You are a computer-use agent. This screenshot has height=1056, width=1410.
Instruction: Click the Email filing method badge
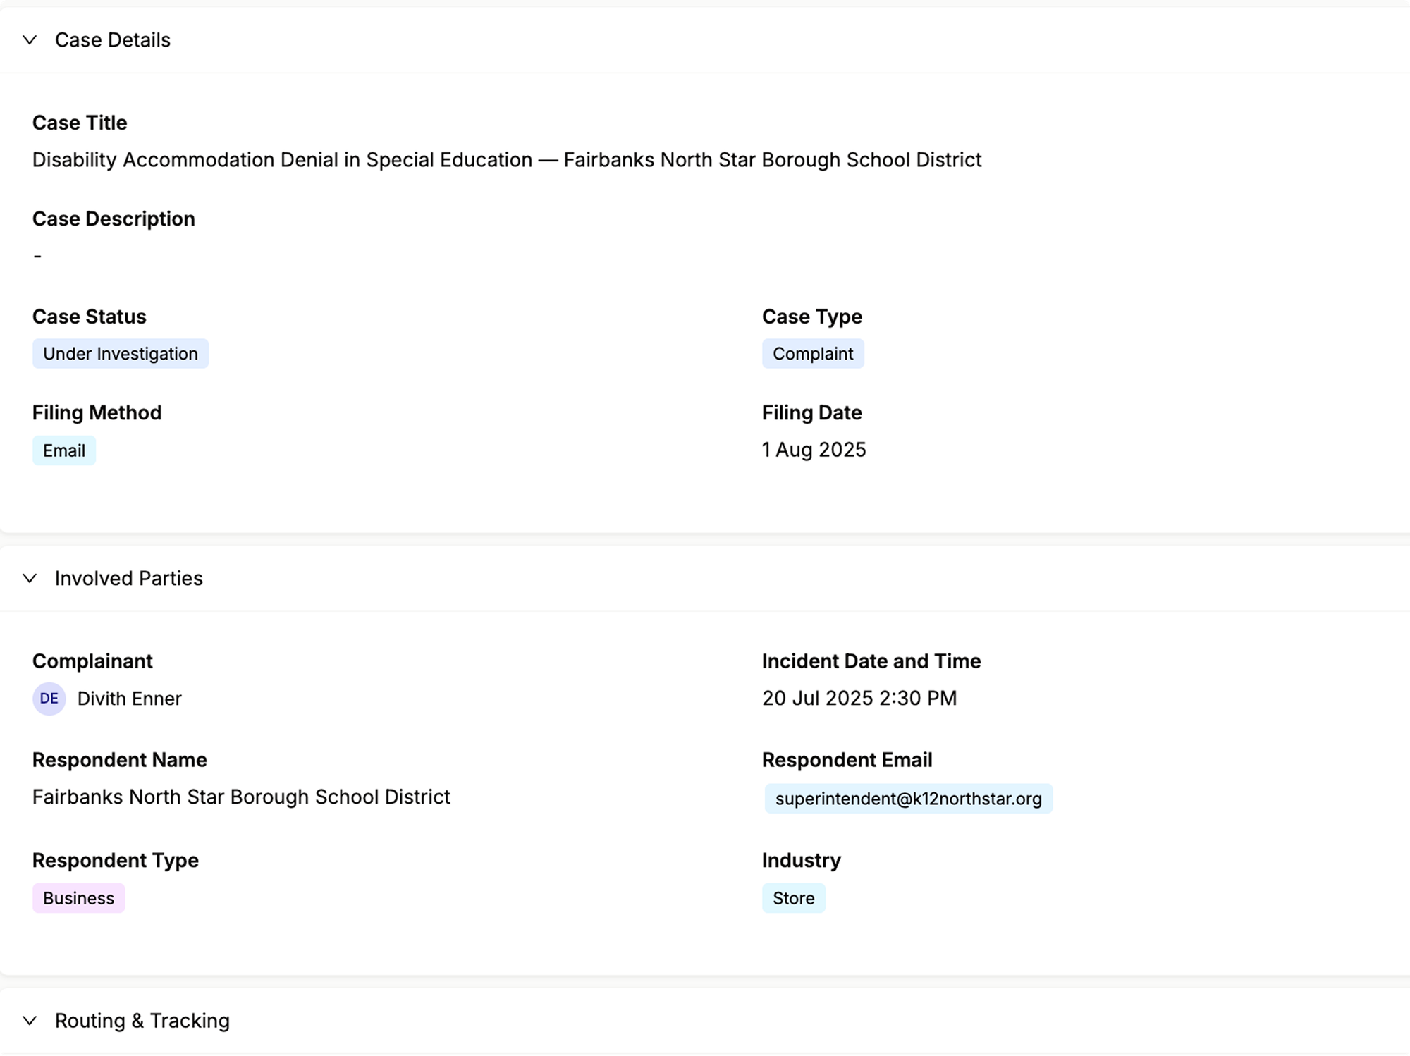coord(63,450)
